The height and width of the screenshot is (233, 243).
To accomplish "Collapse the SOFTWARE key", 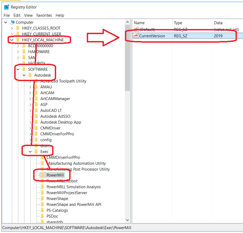I will click(18, 69).
